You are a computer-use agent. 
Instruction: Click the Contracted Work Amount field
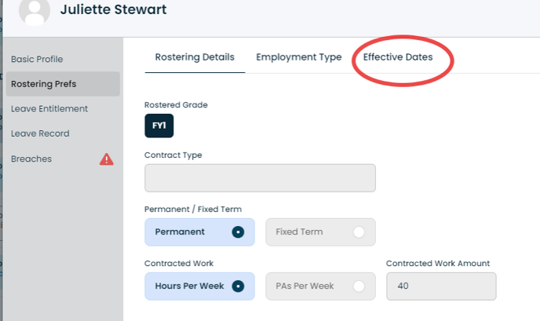click(441, 286)
